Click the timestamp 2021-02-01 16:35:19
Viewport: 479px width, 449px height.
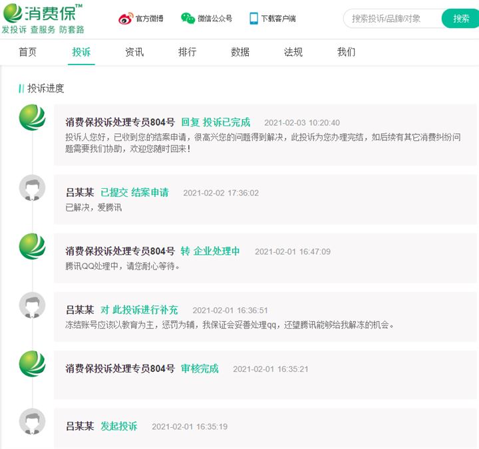tap(190, 426)
